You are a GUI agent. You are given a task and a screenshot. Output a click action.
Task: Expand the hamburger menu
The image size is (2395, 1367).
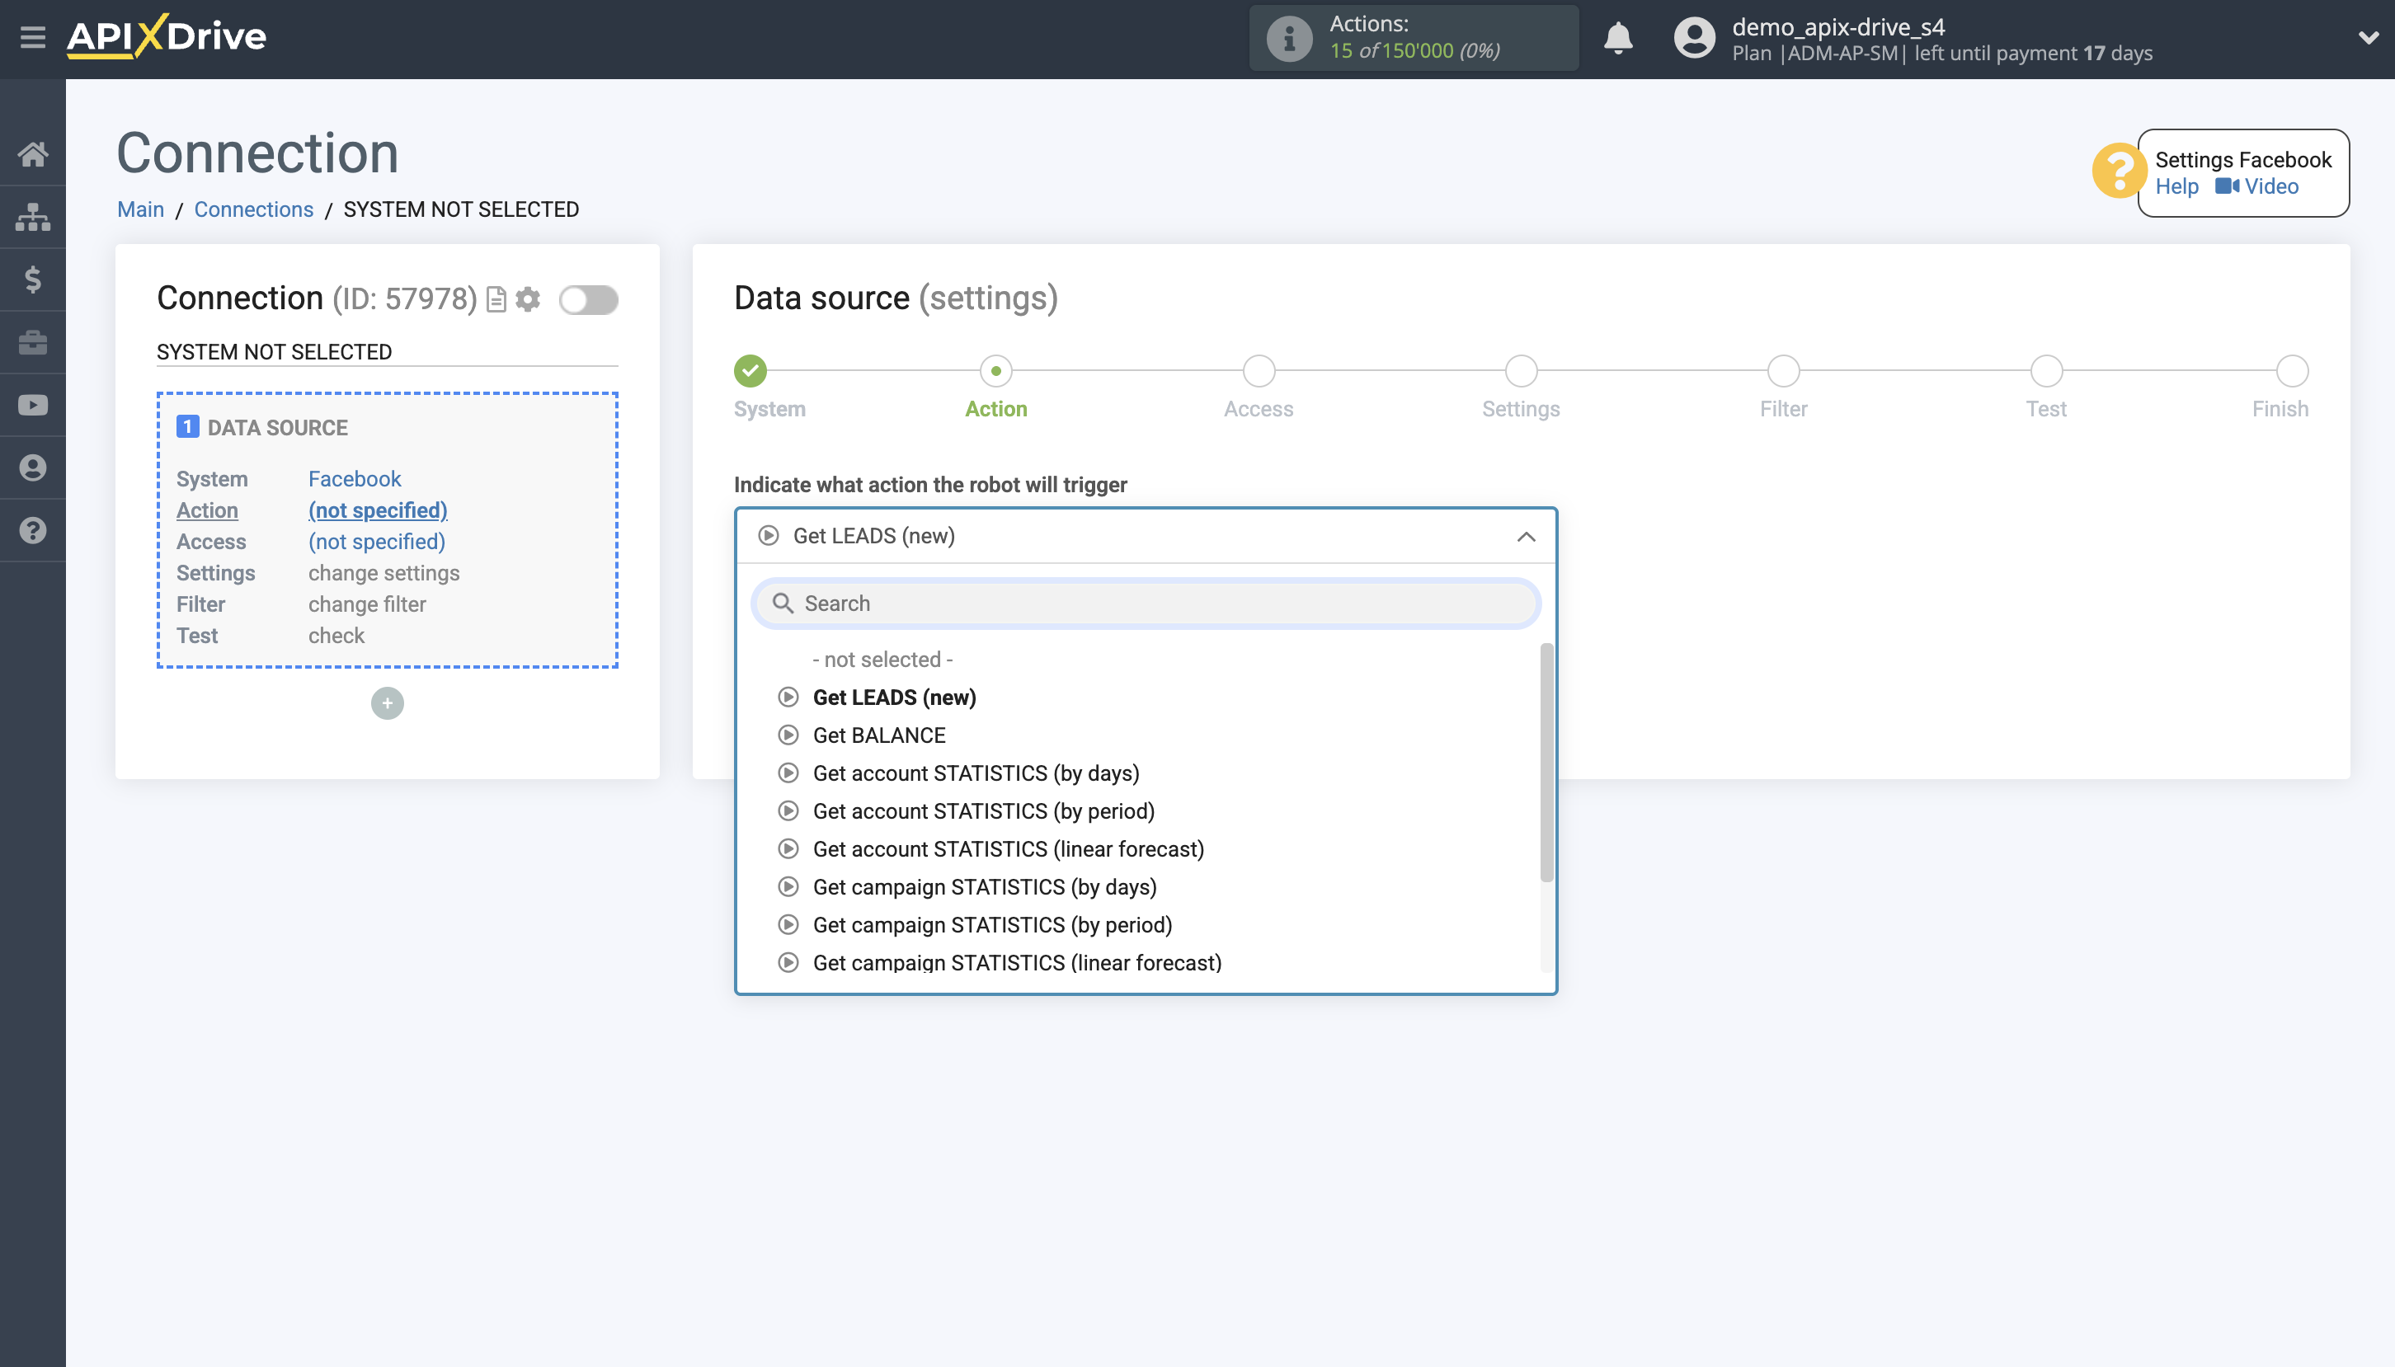tap(34, 38)
